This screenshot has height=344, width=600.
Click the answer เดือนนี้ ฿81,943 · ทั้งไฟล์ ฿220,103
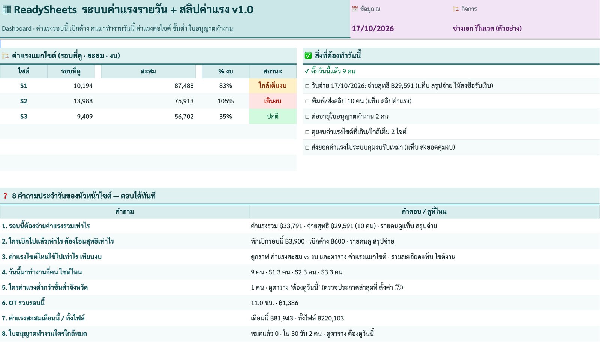(x=297, y=318)
